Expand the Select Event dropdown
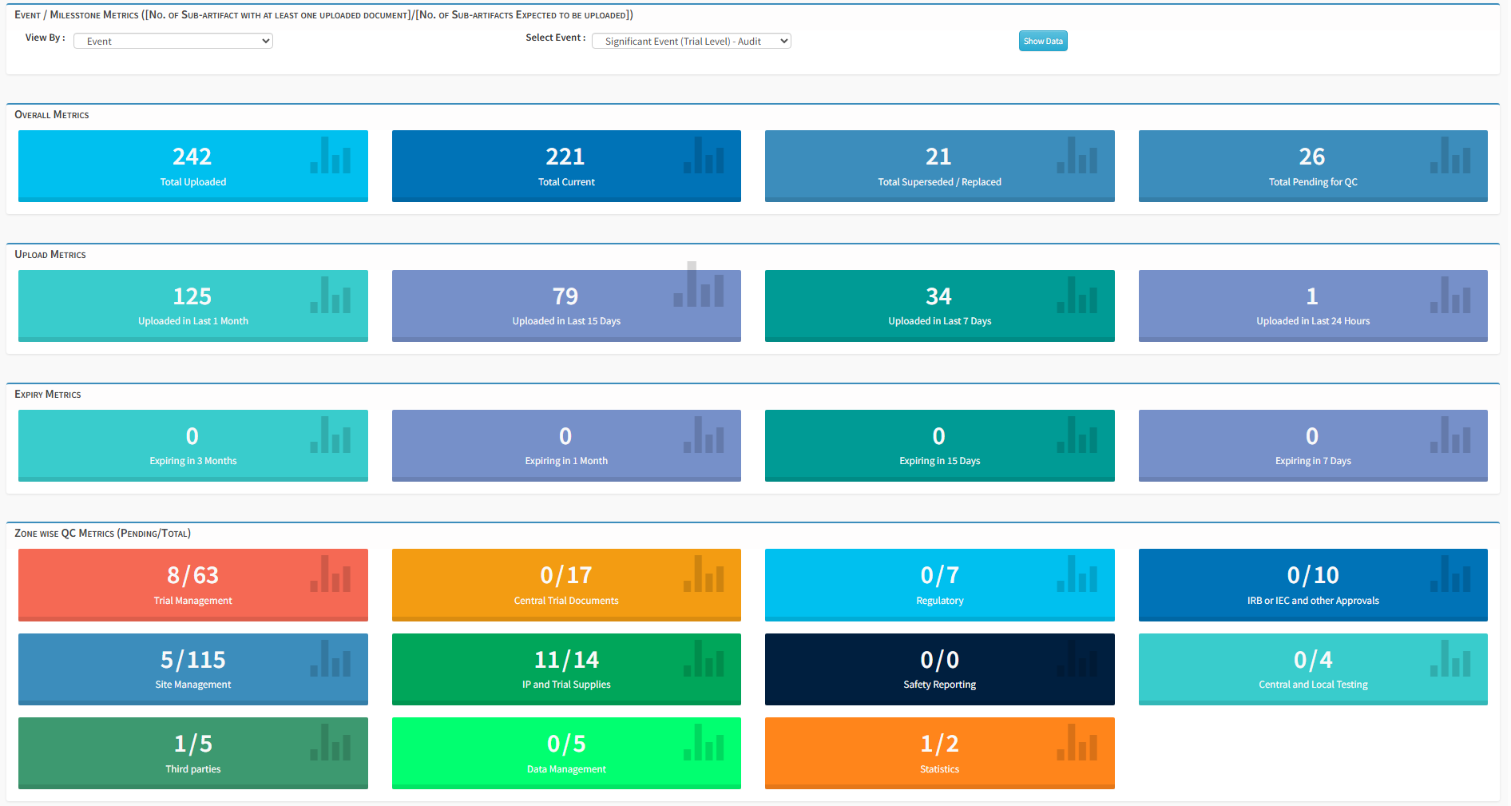Viewport: 1511px width, 806px height. tap(691, 41)
